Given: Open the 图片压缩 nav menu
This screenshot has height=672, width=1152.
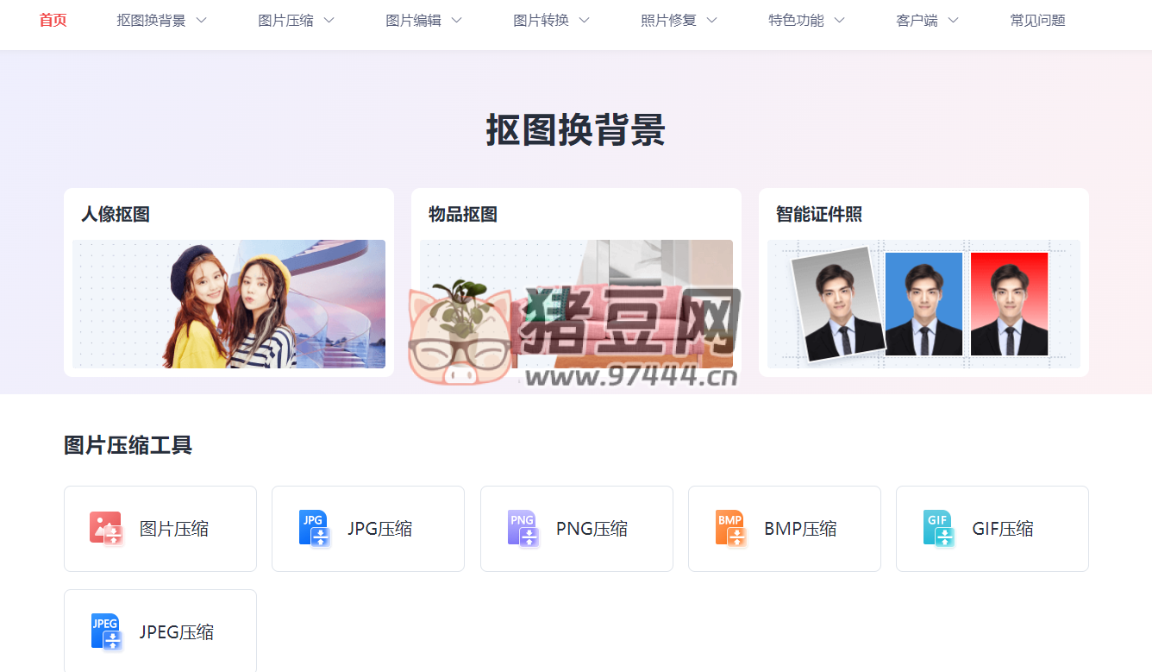Looking at the screenshot, I should pyautogui.click(x=285, y=20).
